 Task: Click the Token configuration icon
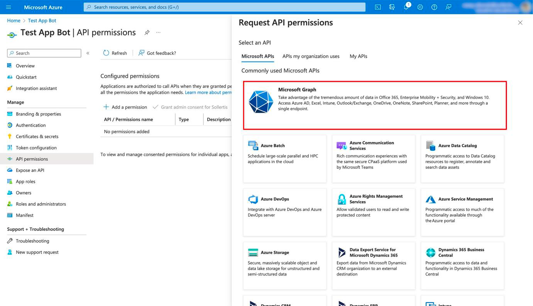10,148
